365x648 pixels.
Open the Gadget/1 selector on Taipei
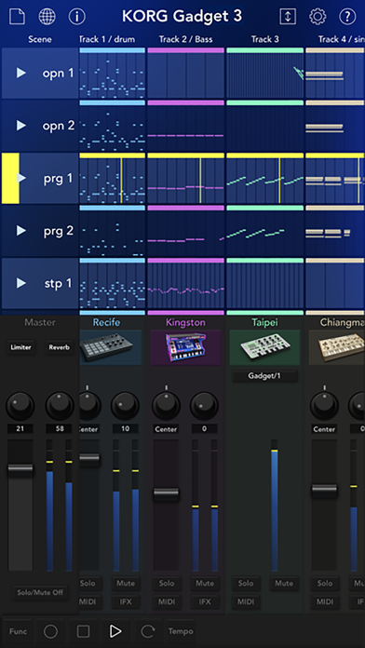tap(264, 375)
